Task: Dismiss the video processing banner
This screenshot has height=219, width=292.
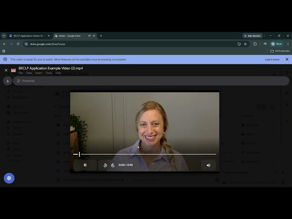Action: (287, 59)
